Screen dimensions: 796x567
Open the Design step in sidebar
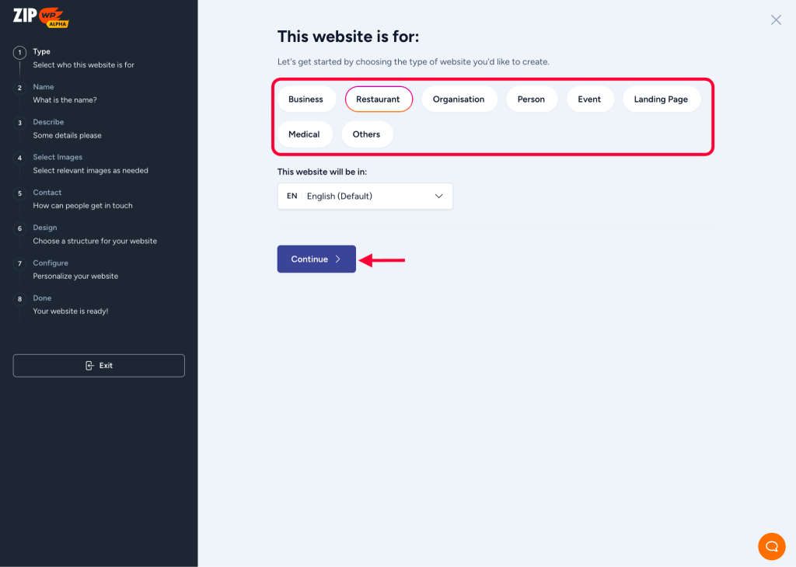[x=45, y=228]
